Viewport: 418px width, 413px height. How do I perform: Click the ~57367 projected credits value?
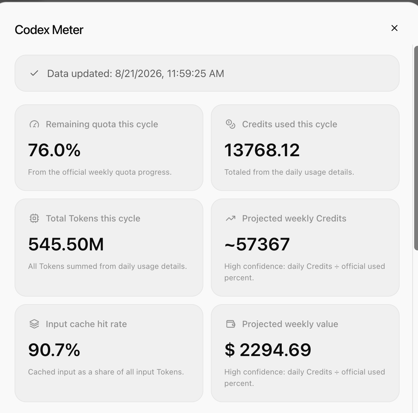coord(257,244)
